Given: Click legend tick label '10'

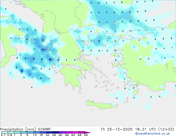Looking at the screenshot, I should coord(35,135).
